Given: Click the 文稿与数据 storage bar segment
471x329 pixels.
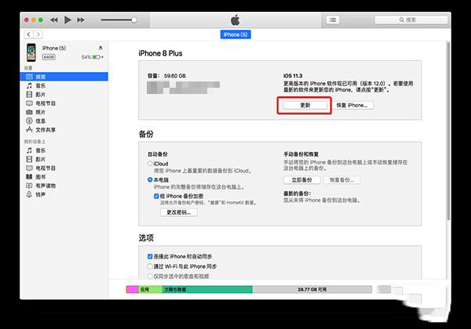Looking at the screenshot, I should click(x=207, y=290).
